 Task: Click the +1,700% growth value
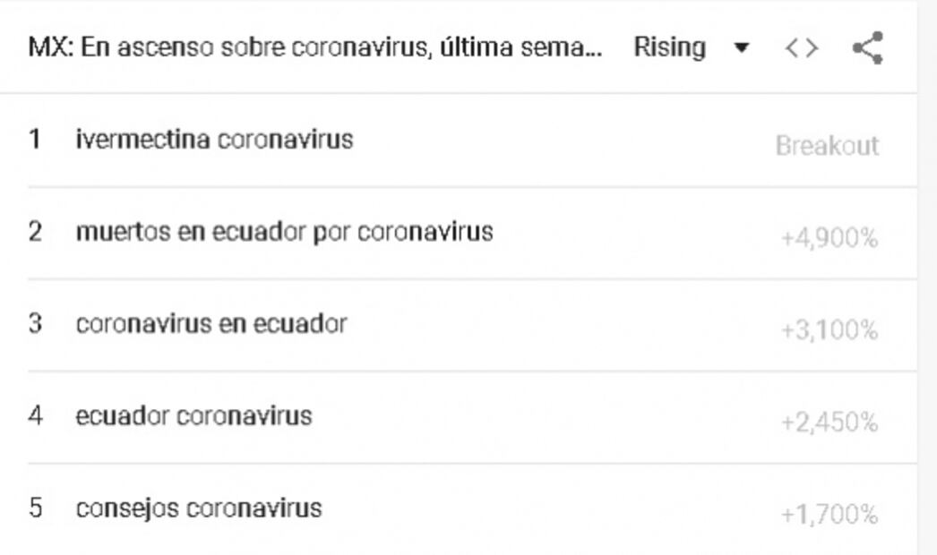829,515
